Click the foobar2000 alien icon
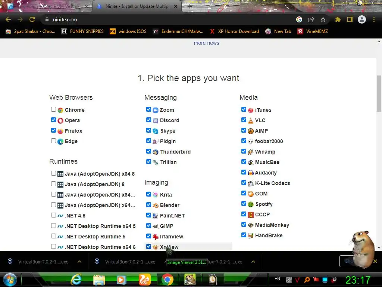The height and width of the screenshot is (287, 382). [x=251, y=142]
